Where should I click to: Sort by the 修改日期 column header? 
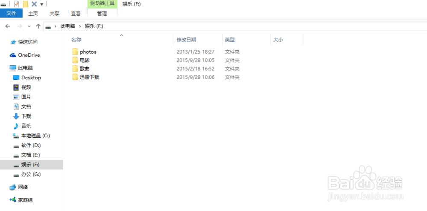coord(186,40)
